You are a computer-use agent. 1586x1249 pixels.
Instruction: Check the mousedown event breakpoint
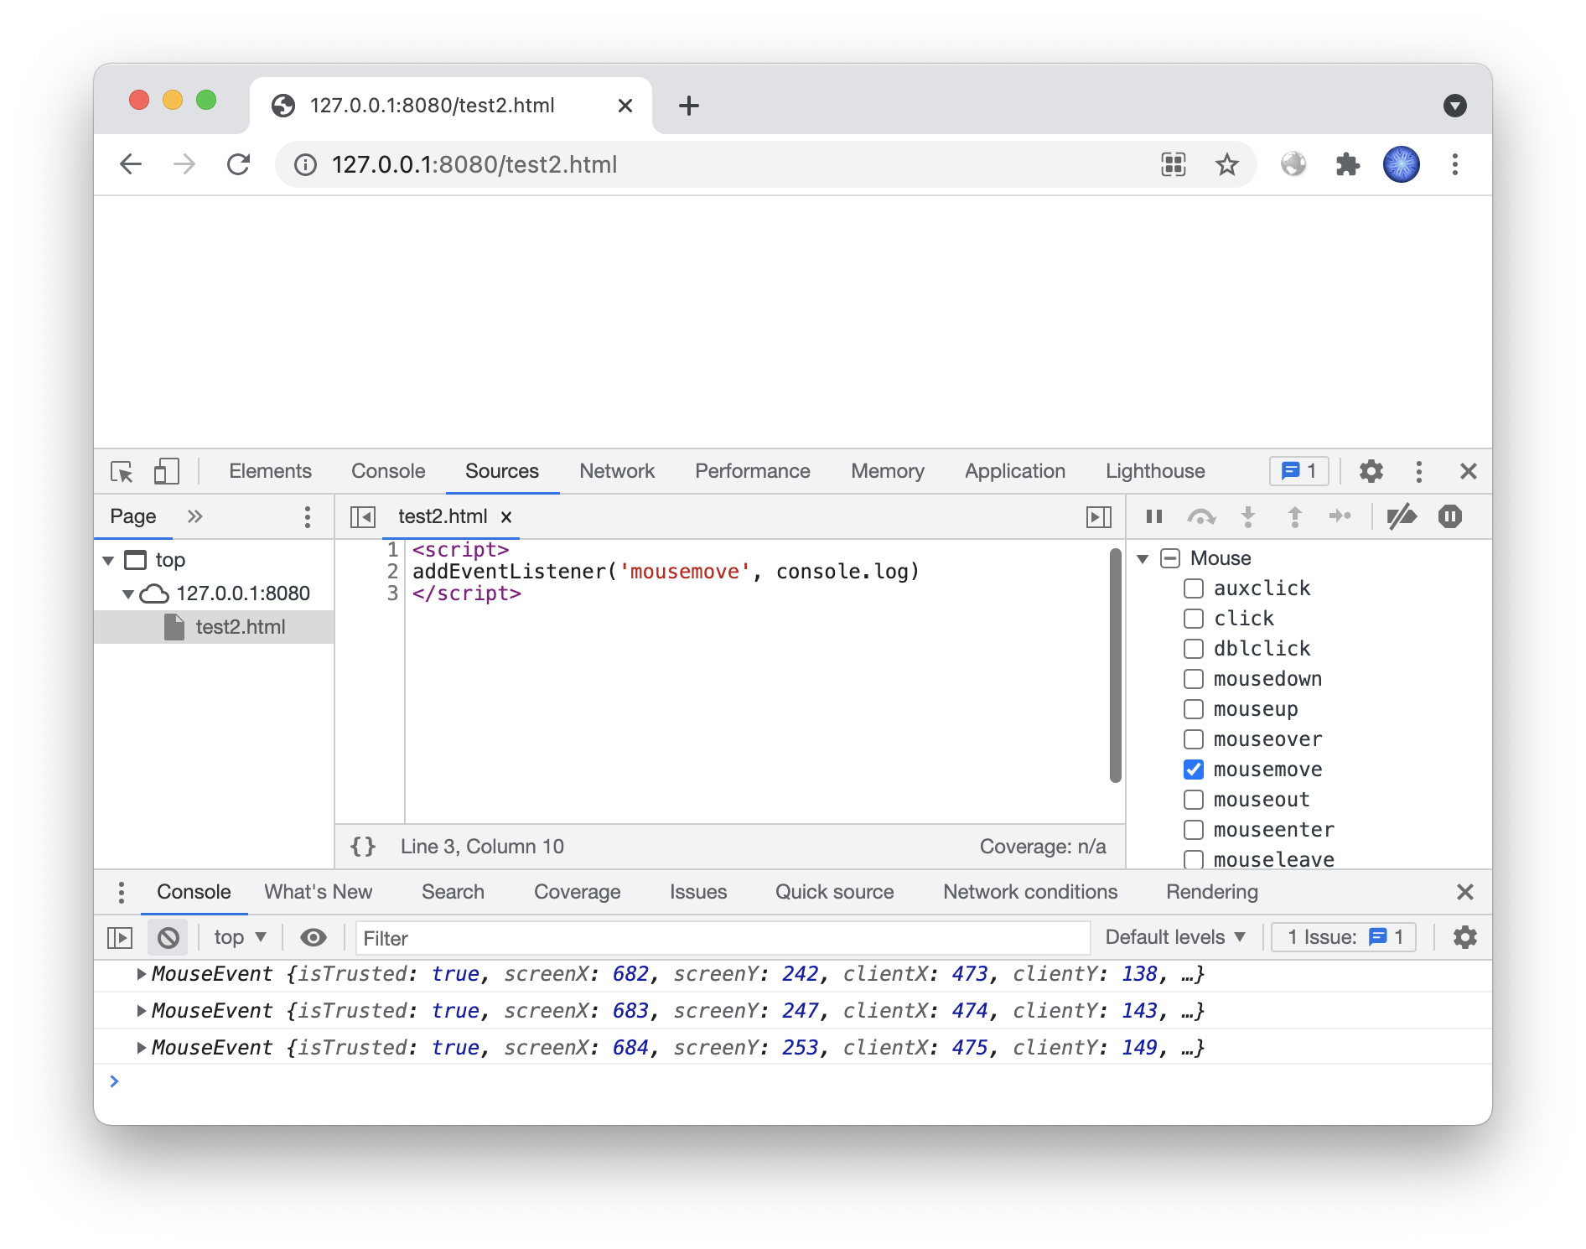coord(1194,679)
